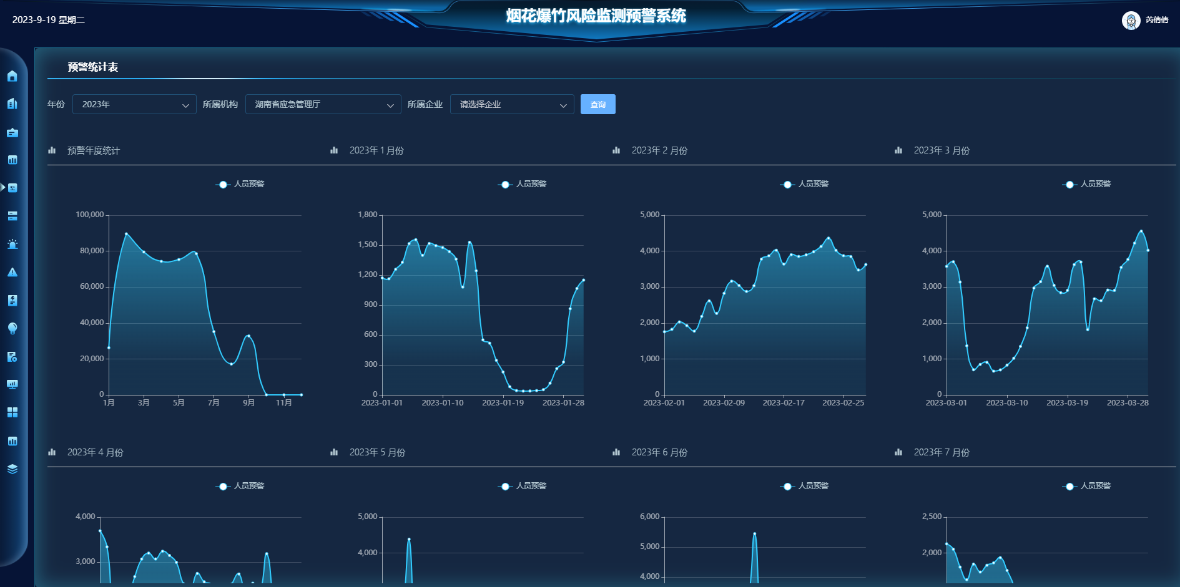Click chart icon beside 2023年 3 月份

tap(898, 150)
